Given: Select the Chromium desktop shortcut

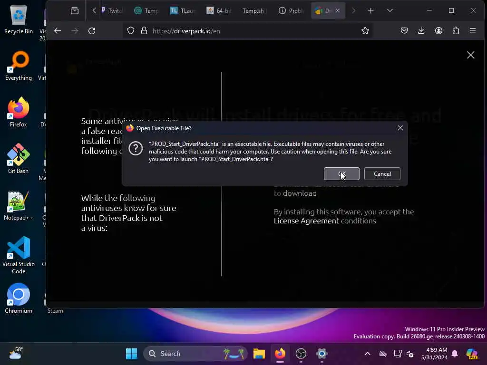Looking at the screenshot, I should tap(19, 298).
